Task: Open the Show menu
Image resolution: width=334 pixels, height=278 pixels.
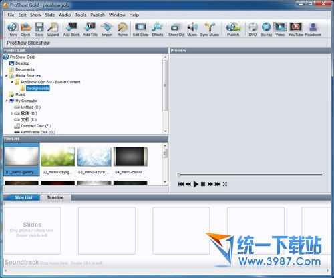Action: (35, 15)
